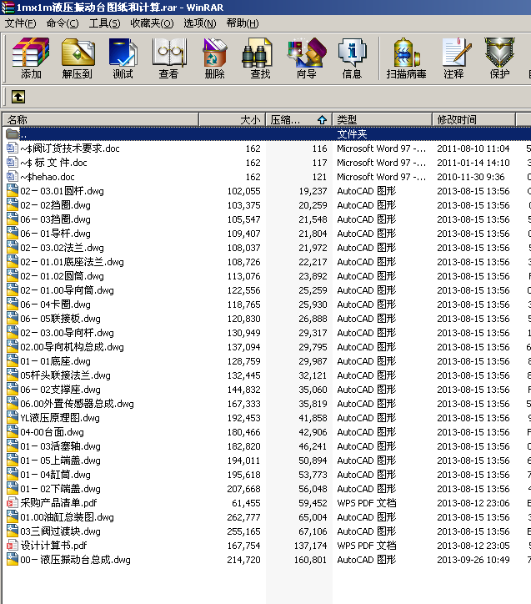Sort by Type (类型) column header
531x604 pixels.
(x=382, y=120)
